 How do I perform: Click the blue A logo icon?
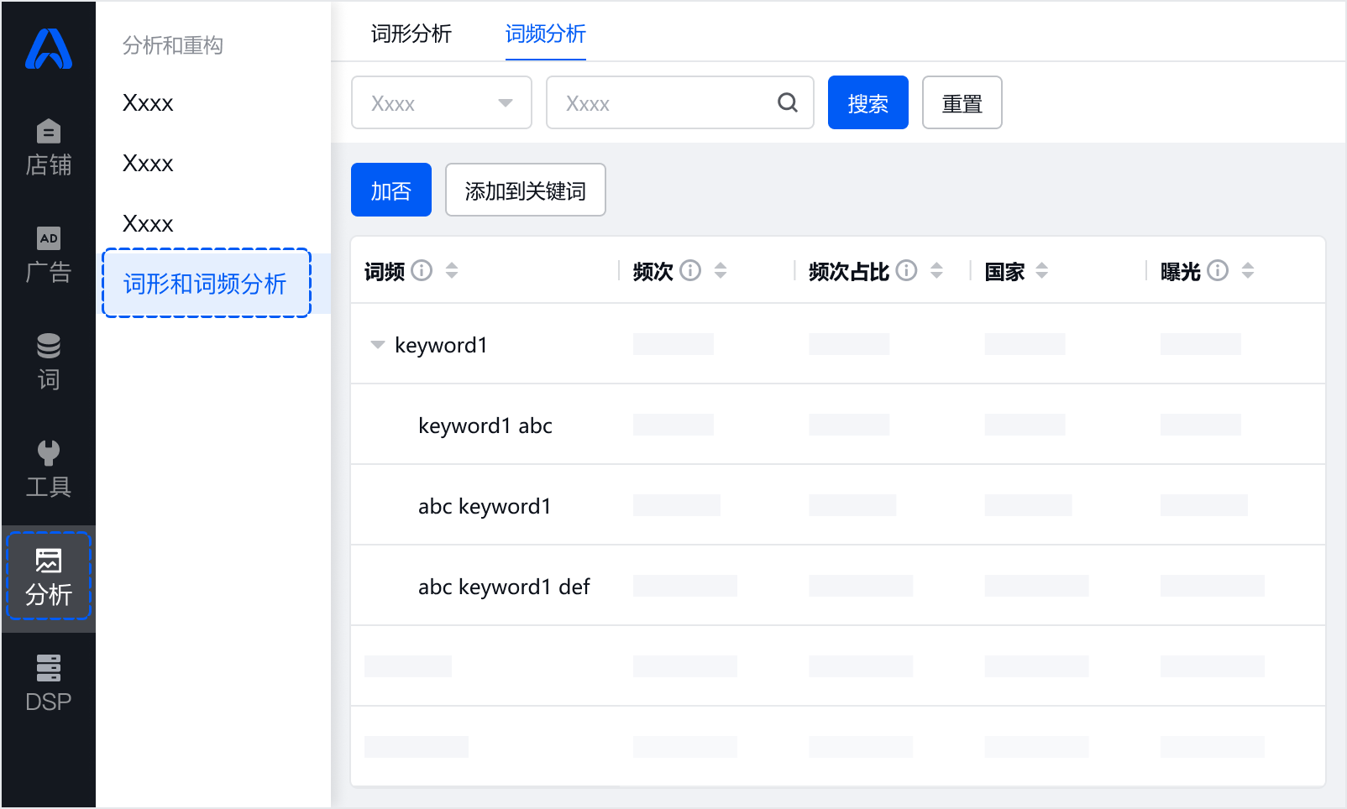(49, 49)
